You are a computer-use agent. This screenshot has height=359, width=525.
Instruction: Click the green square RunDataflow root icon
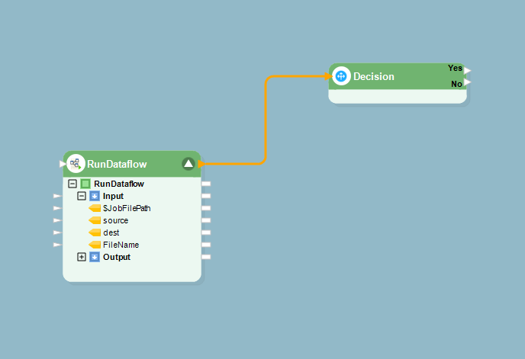tap(85, 184)
